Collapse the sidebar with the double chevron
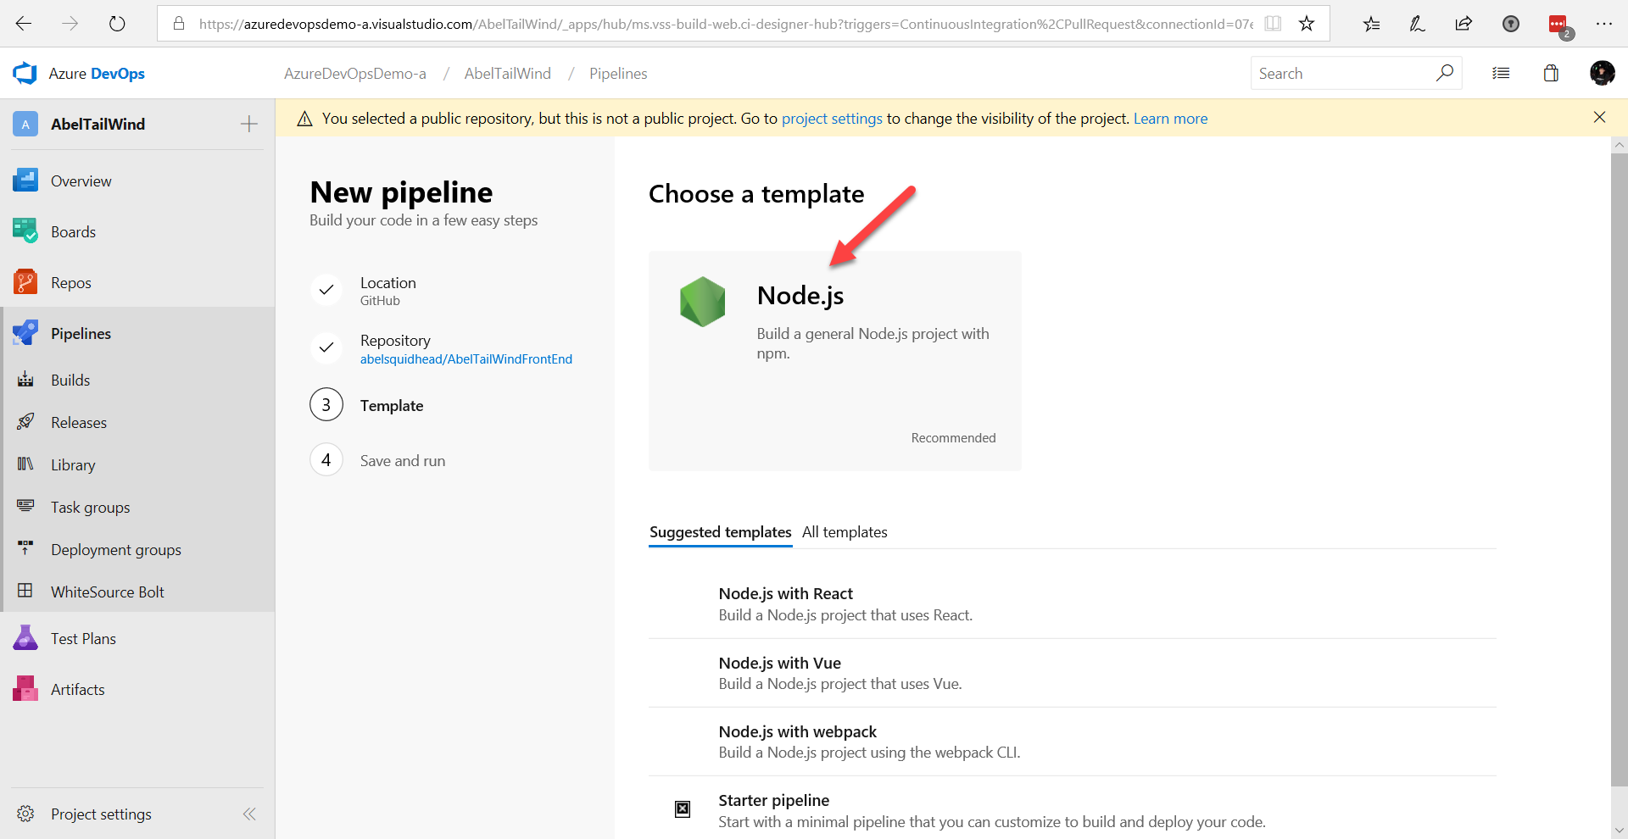The width and height of the screenshot is (1628, 839). [x=249, y=814]
